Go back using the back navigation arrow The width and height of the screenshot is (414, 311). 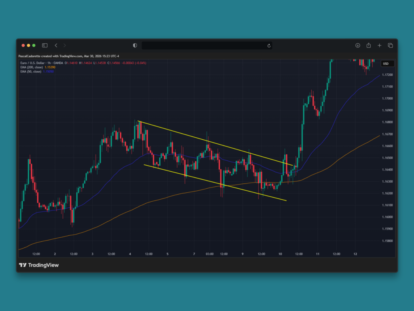coord(56,45)
